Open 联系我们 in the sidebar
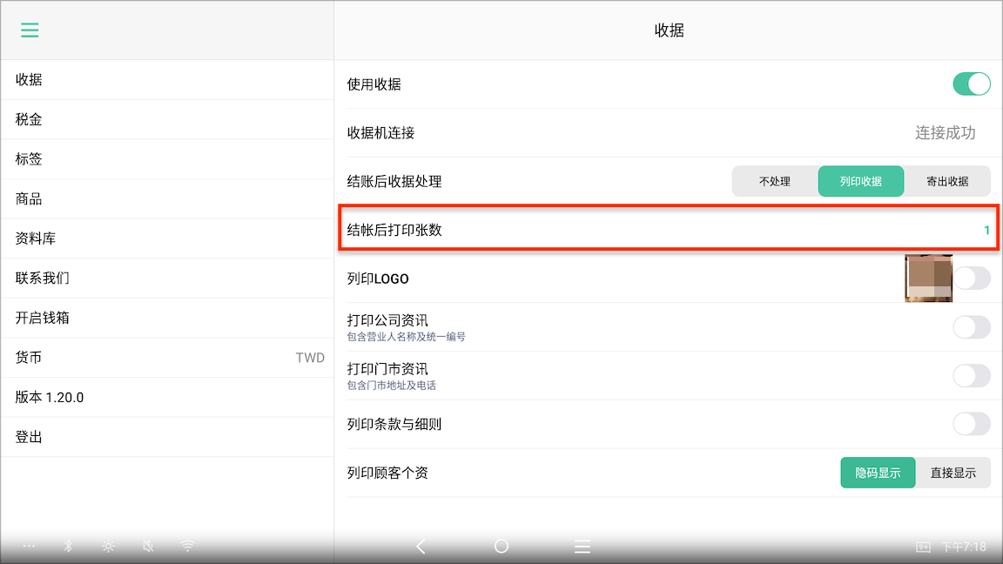 (x=167, y=279)
